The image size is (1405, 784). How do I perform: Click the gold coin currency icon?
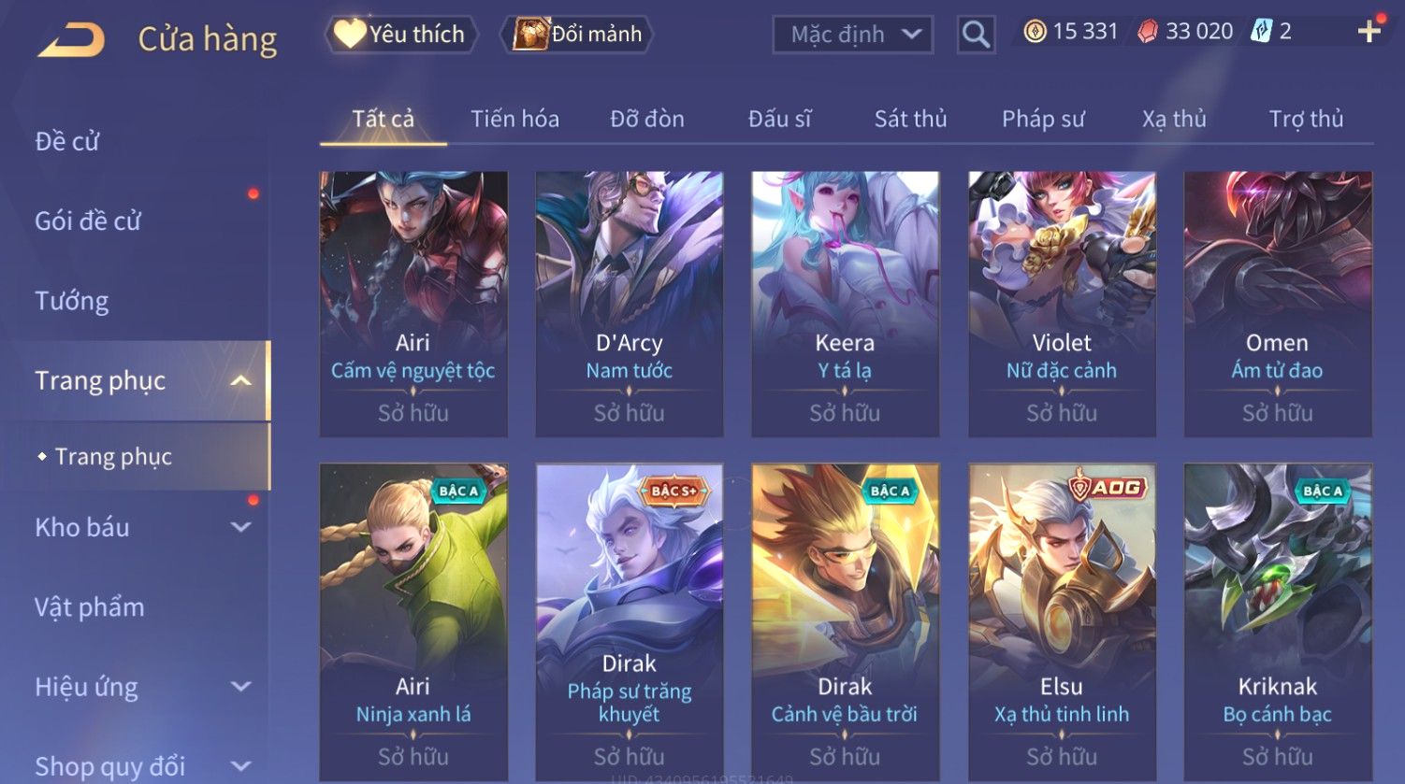coord(1035,33)
